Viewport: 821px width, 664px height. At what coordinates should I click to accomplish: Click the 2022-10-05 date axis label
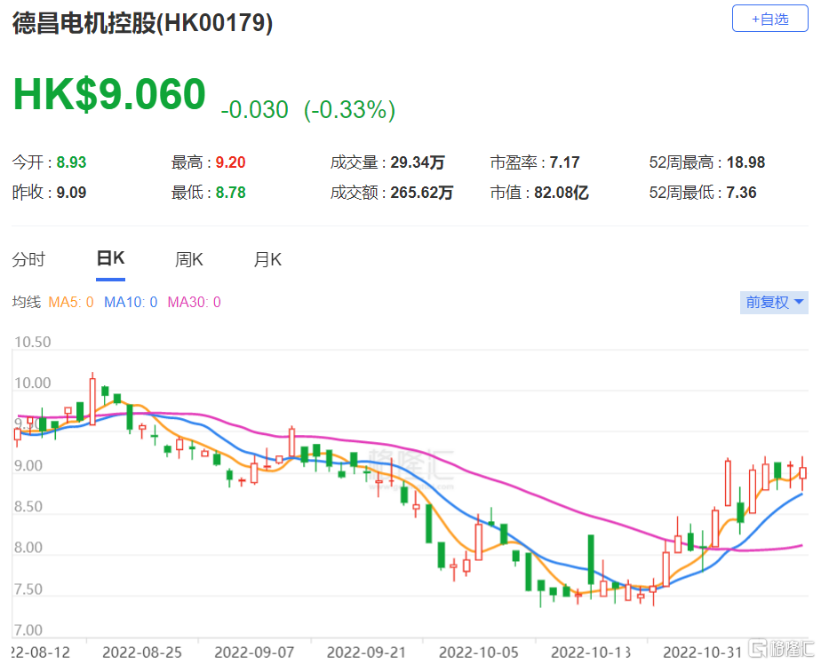click(x=479, y=652)
